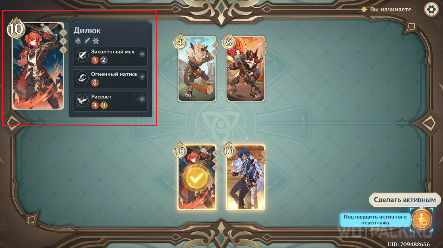Select the Огненный натиск skill icon

click(x=82, y=78)
